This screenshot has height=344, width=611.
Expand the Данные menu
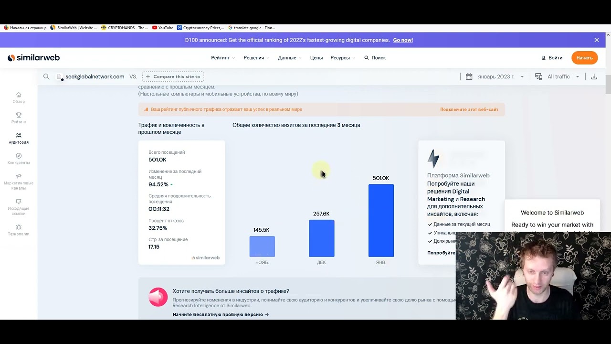point(290,58)
